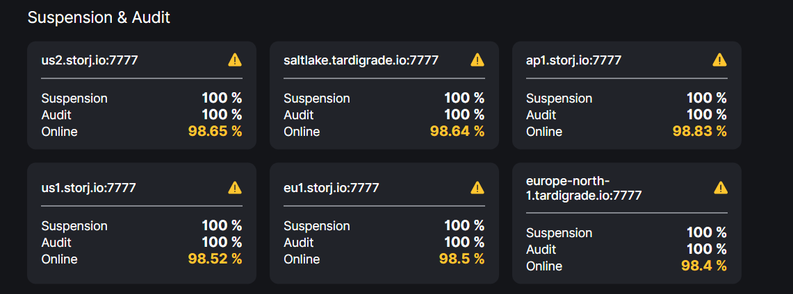This screenshot has width=793, height=294.
Task: Click warning icon on eu1.storj.io card
Action: [x=477, y=187]
